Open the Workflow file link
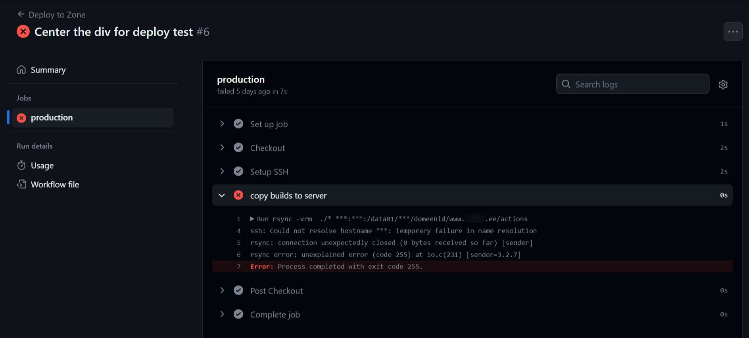 [55, 184]
